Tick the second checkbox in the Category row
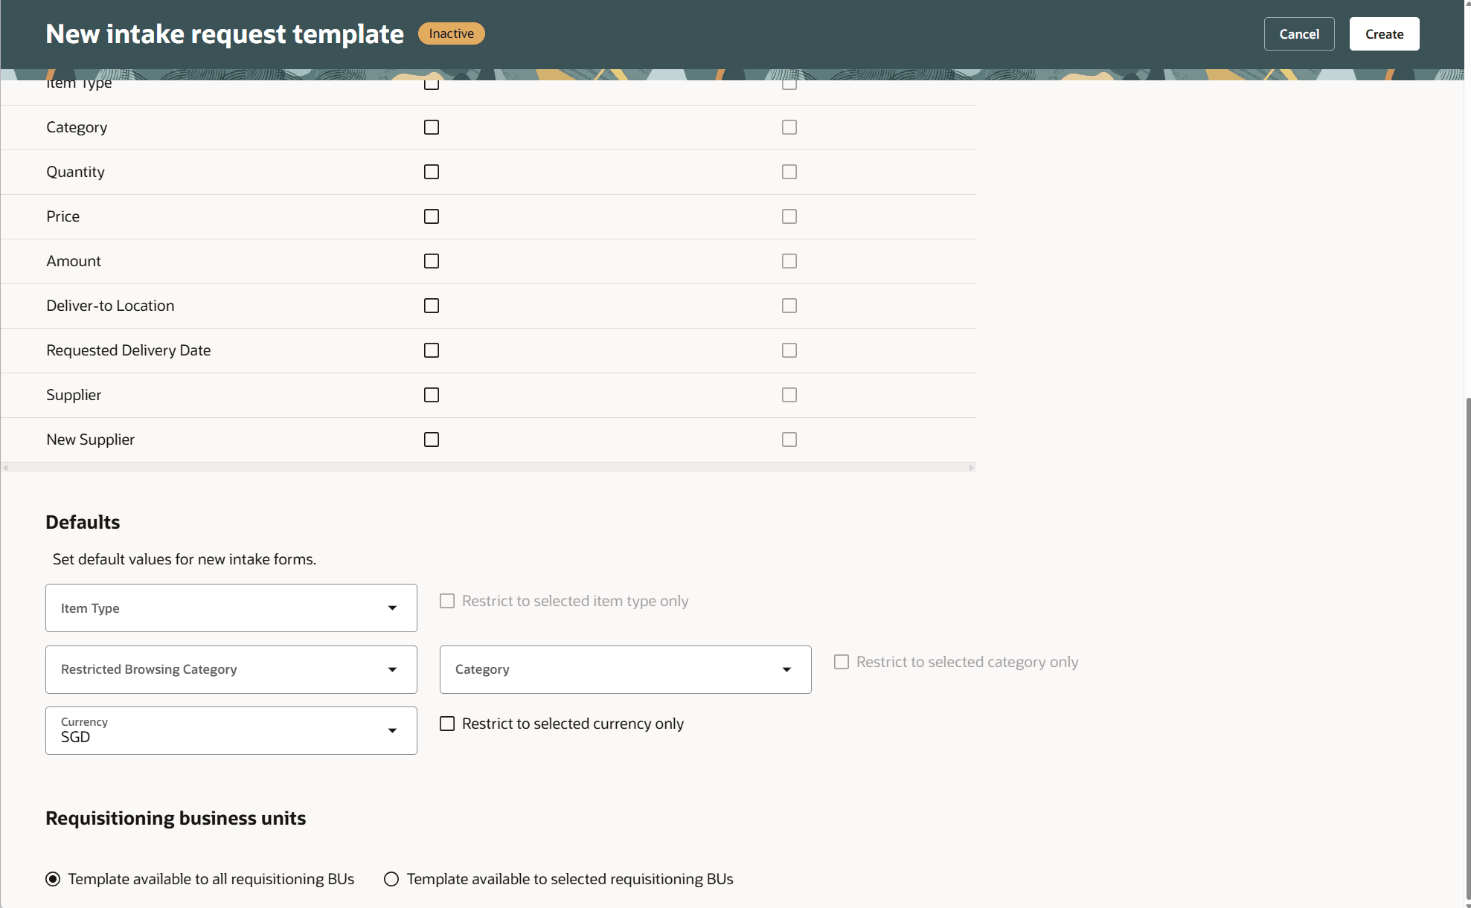The image size is (1471, 908). (789, 127)
